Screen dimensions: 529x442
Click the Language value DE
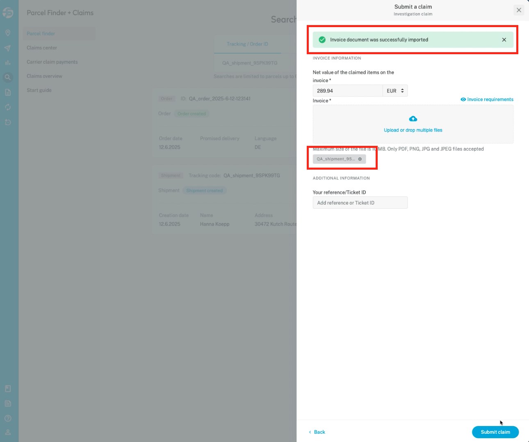(258, 147)
